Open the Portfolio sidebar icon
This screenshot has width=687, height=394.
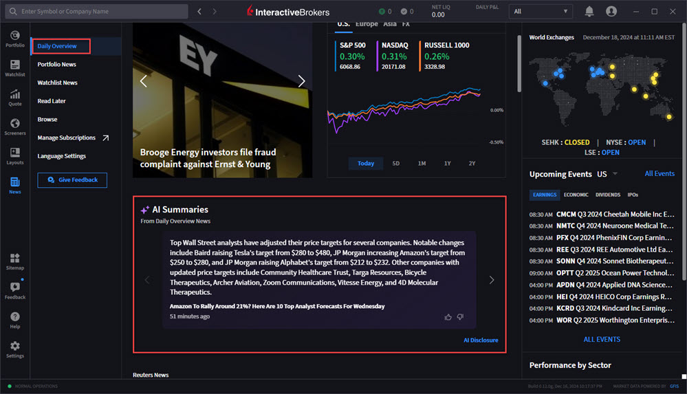15,39
